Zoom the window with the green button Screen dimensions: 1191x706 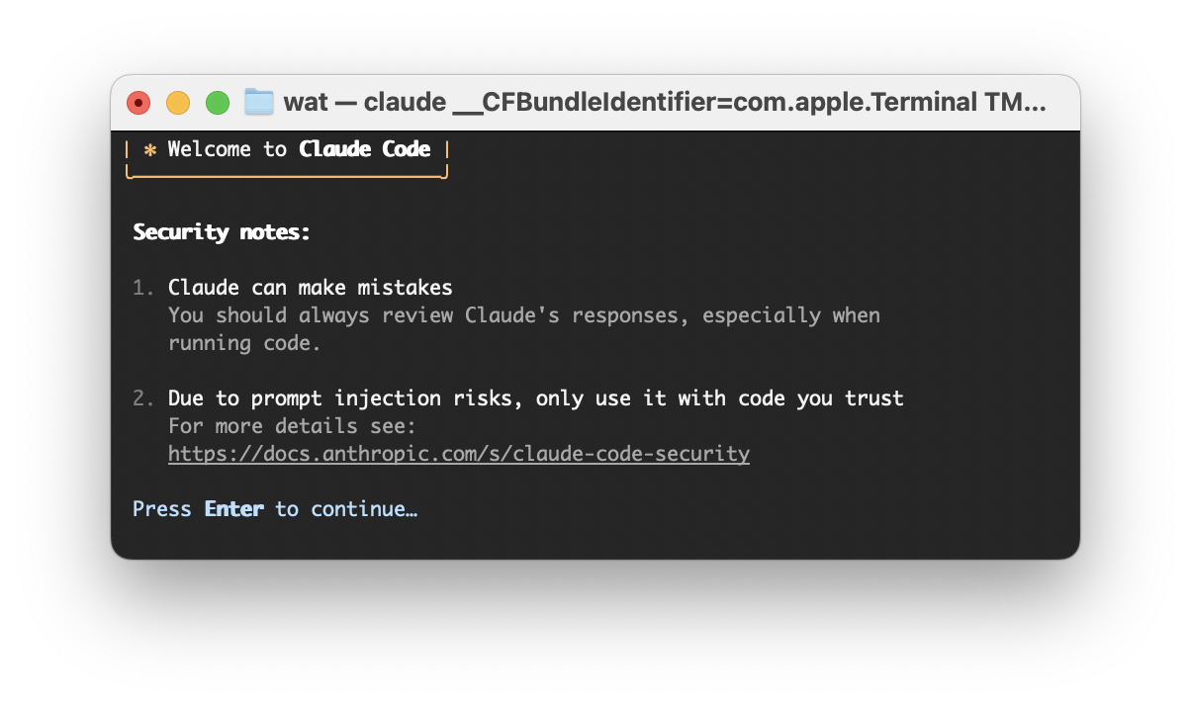(x=218, y=103)
